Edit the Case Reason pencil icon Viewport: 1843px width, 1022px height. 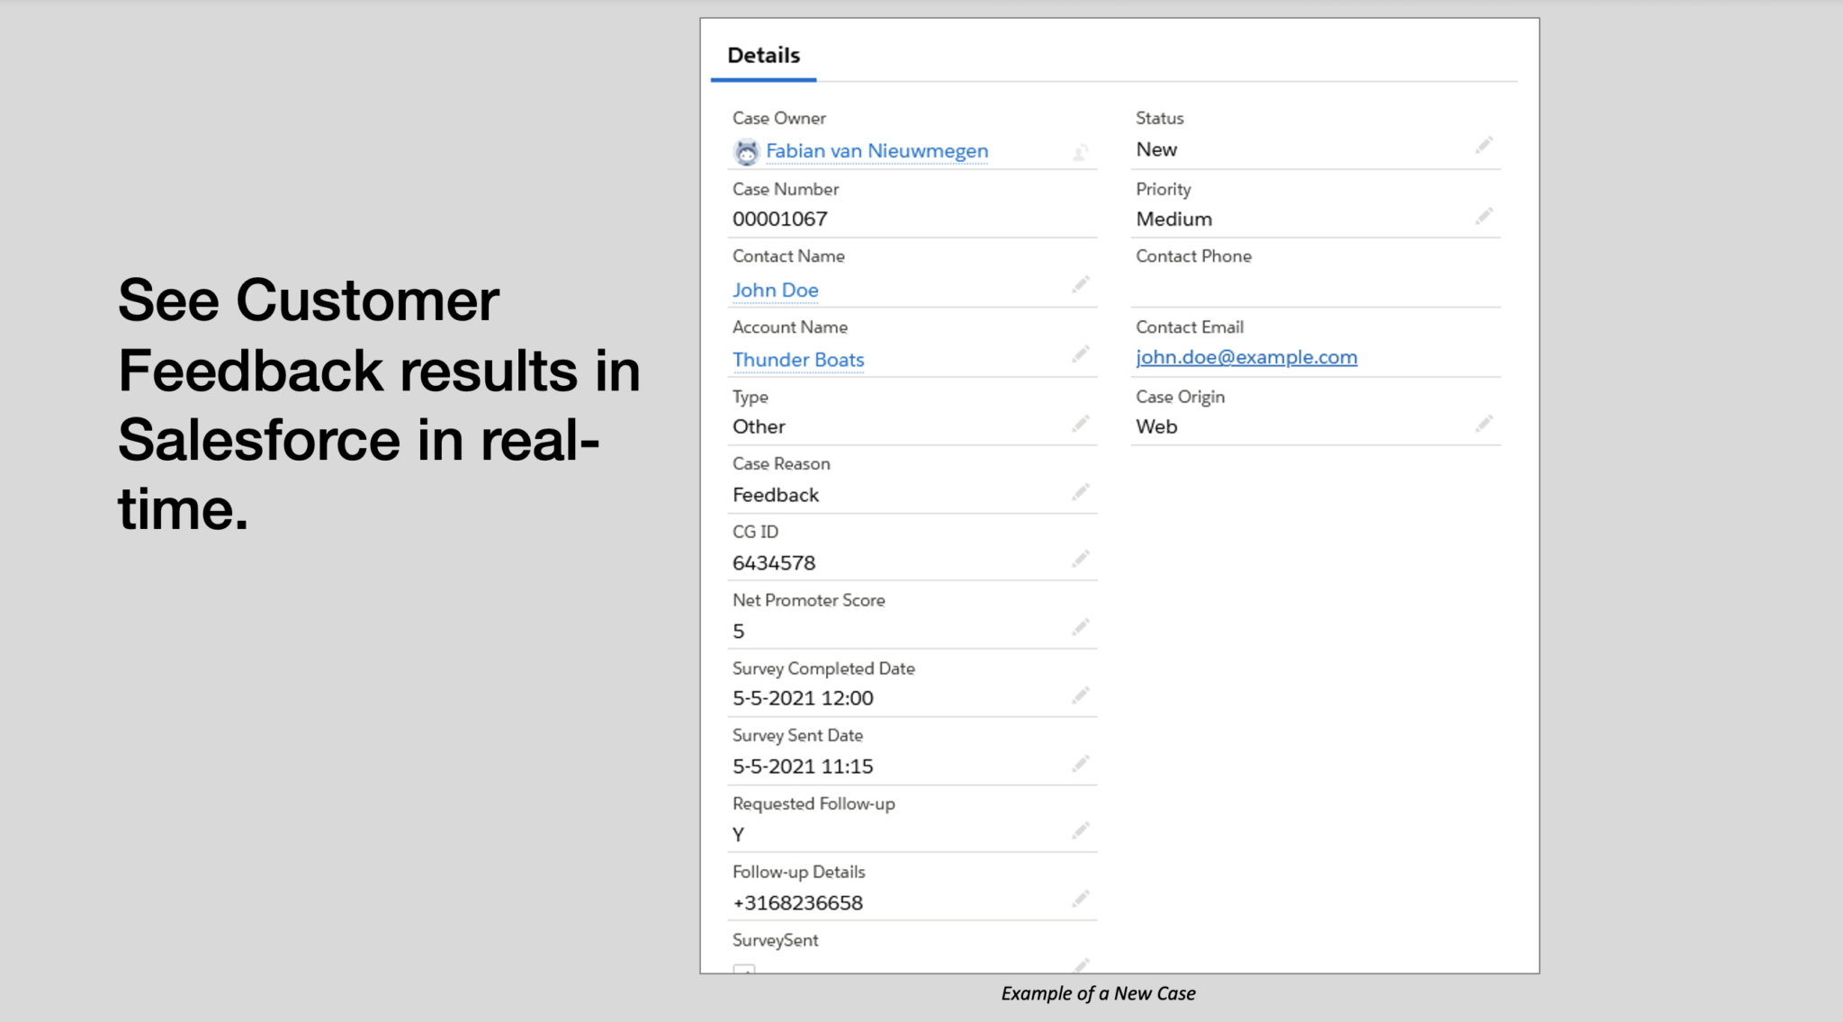pyautogui.click(x=1081, y=491)
